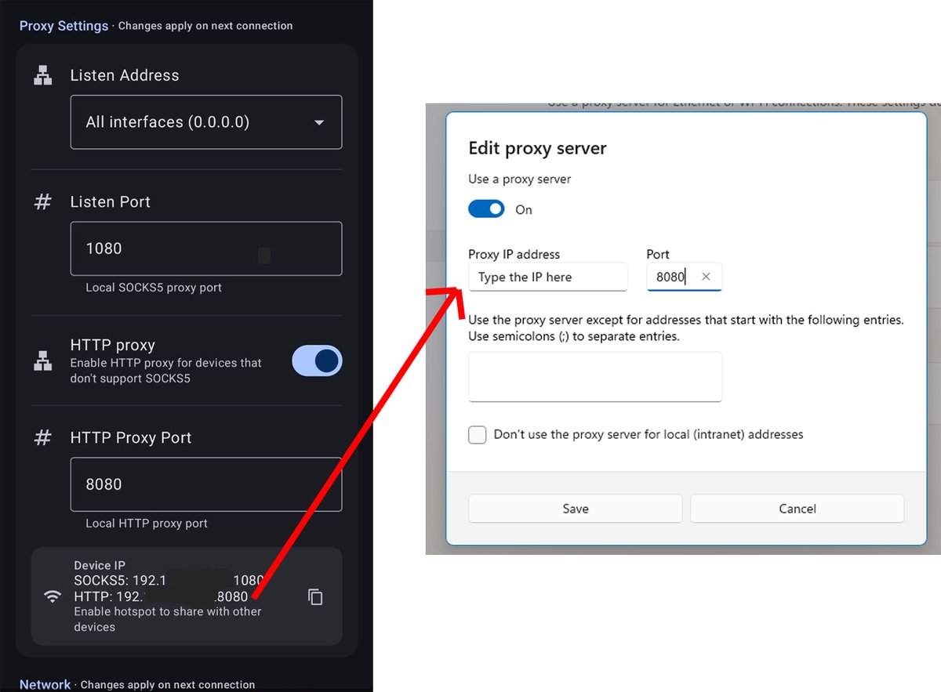The width and height of the screenshot is (941, 692).
Task: Click 'Enable hotspot to share' text
Action: (168, 619)
